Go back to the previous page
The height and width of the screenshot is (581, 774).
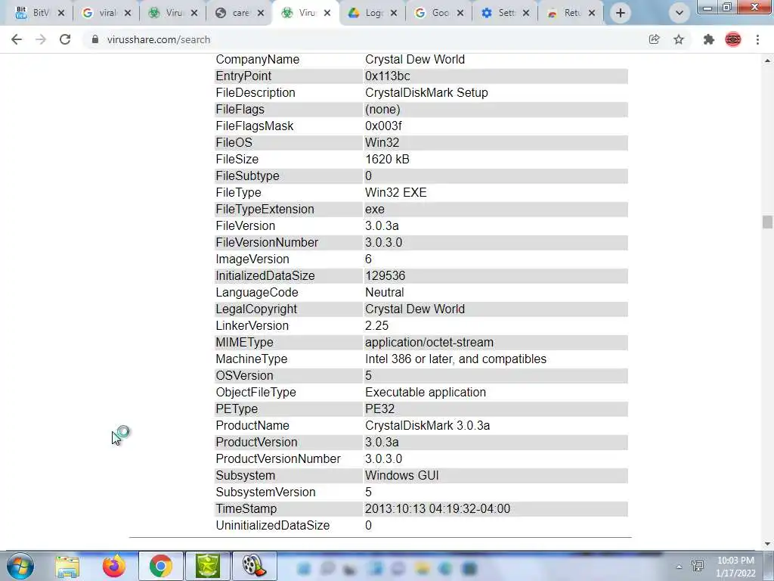click(17, 39)
